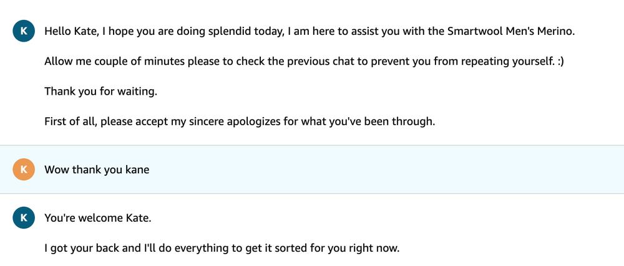Click the "Thank you for waiting." message
This screenshot has width=624, height=266.
(100, 92)
